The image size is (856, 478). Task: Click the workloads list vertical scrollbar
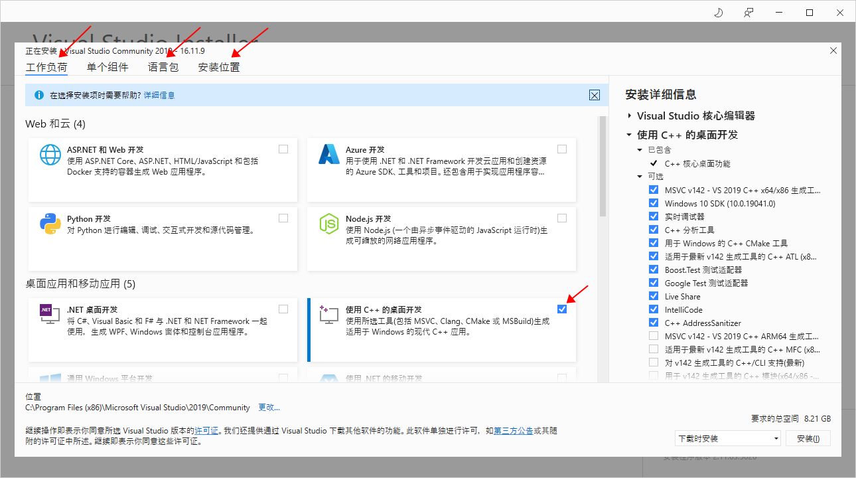tap(603, 166)
